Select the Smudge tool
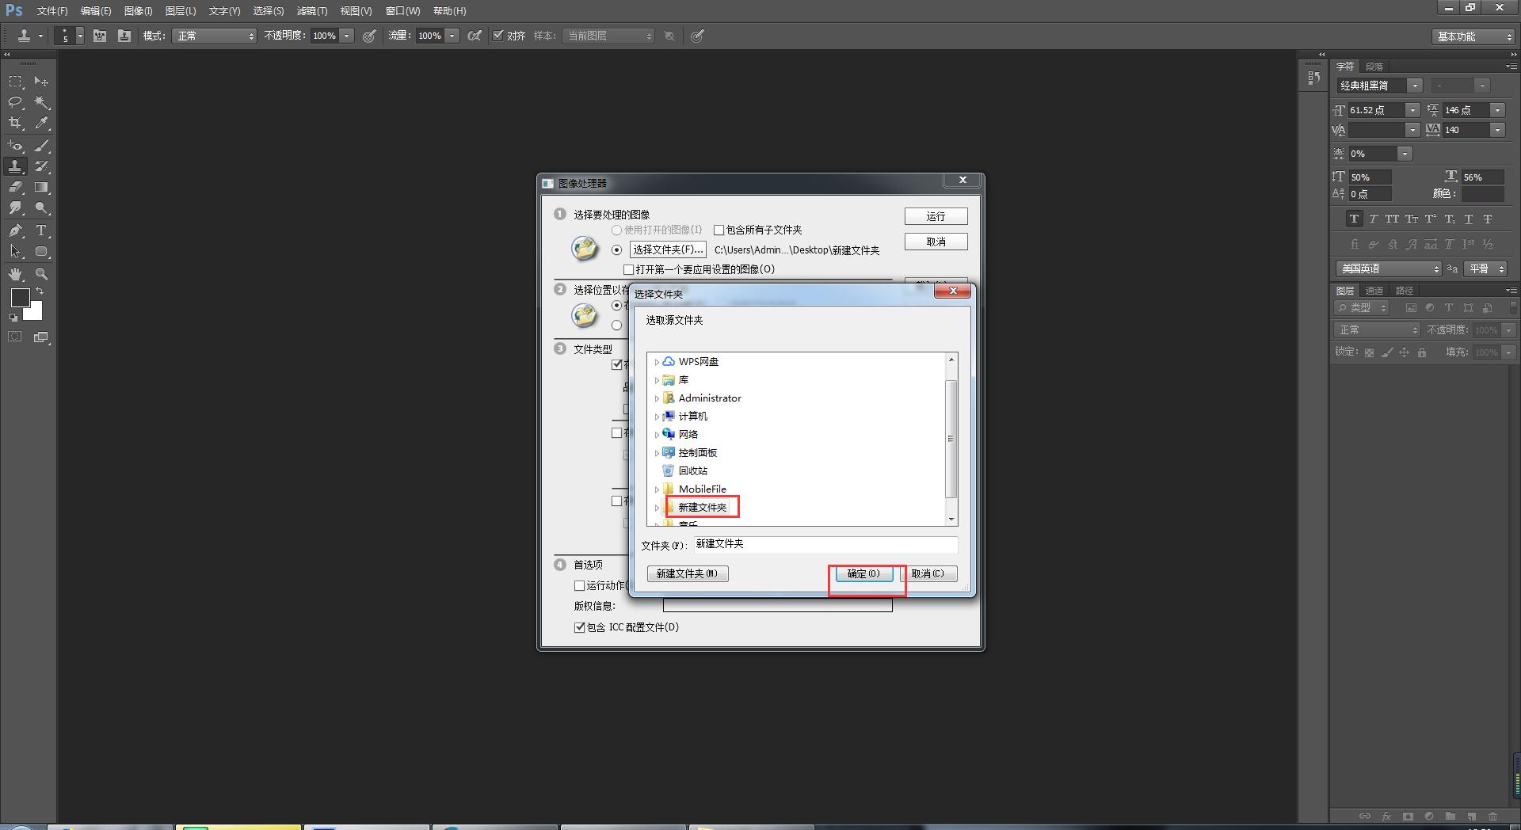 pyautogui.click(x=15, y=208)
